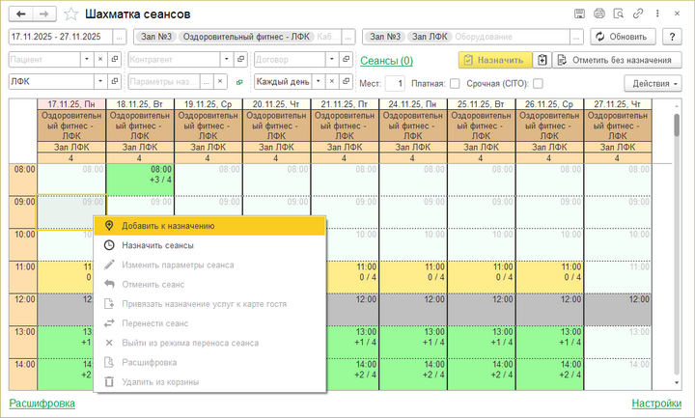The image size is (695, 418).
Task: Clear the Пациент field with X
Action: (x=100, y=60)
